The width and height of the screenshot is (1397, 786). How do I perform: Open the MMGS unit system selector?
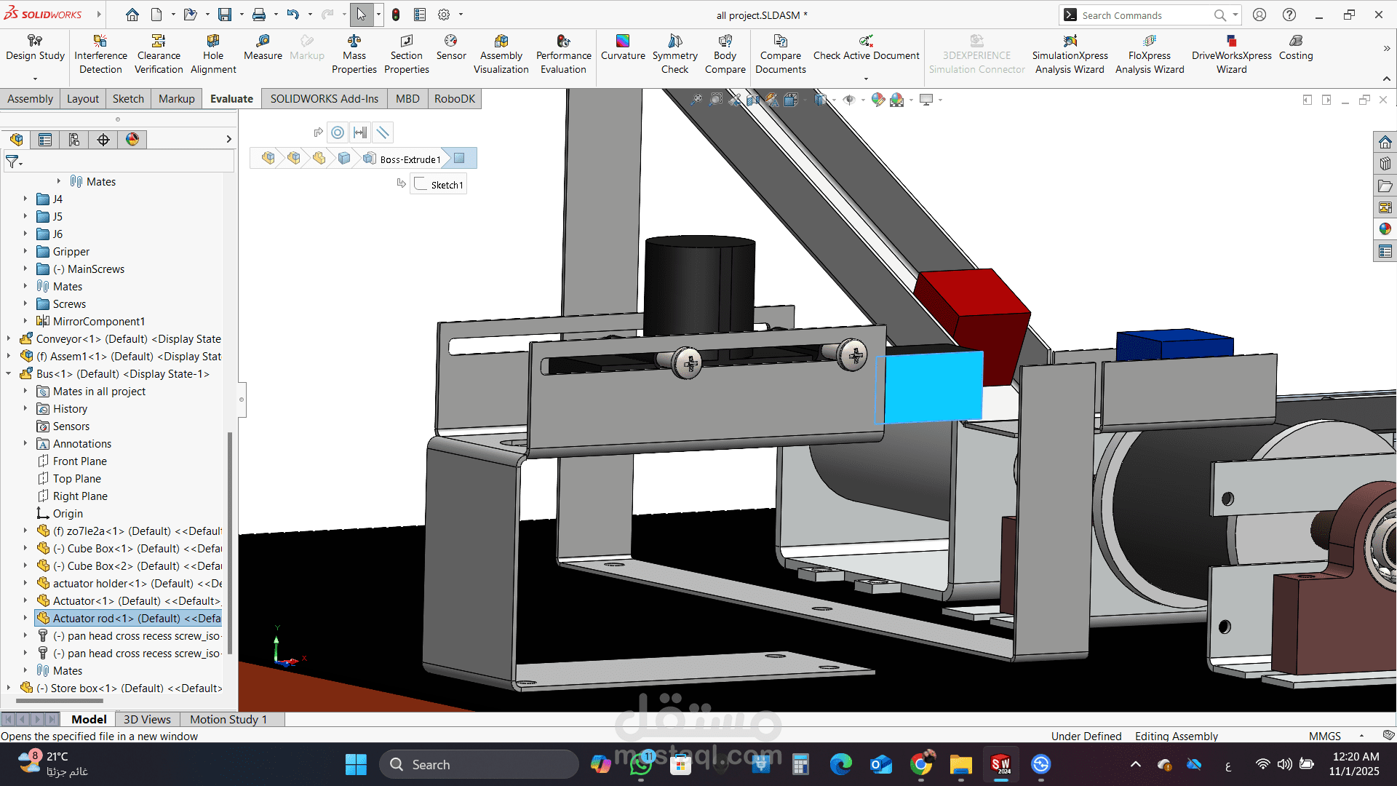pyautogui.click(x=1324, y=736)
